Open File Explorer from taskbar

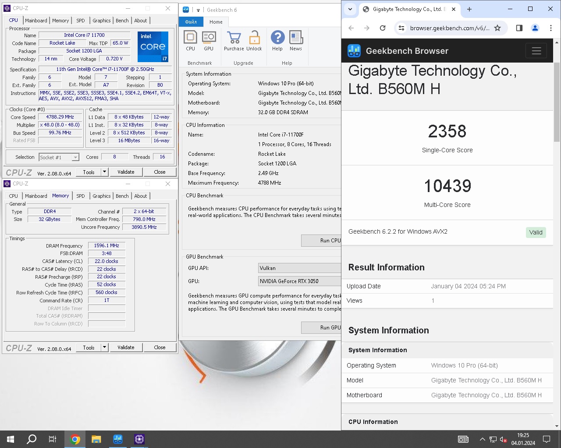pos(96,439)
